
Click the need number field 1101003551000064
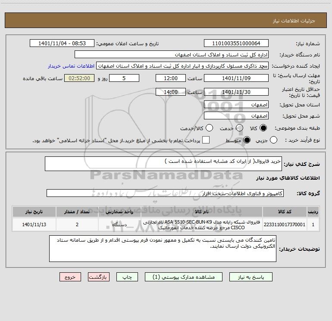point(236,43)
